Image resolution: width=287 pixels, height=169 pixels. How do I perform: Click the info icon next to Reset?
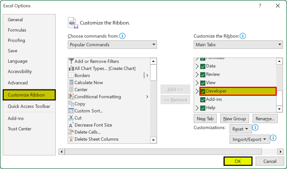click(x=255, y=127)
